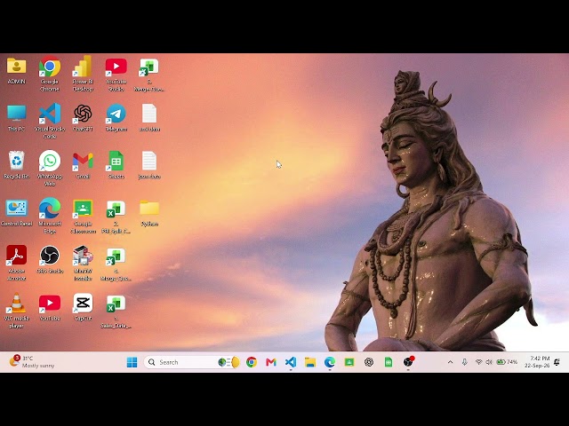This screenshot has height=426, width=569.
Task: Open Google Classroom desktop shortcut
Action: (x=83, y=216)
